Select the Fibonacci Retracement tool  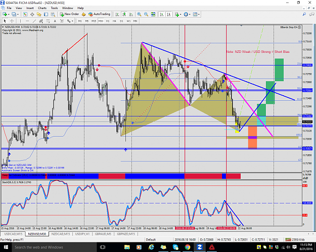pos(48,21)
